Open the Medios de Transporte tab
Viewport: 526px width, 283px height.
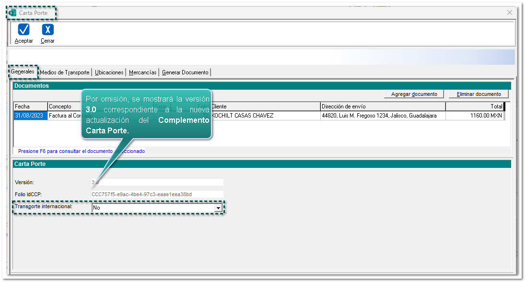pos(65,72)
